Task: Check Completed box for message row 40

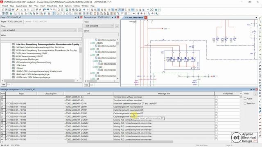Action: (x=216, y=126)
